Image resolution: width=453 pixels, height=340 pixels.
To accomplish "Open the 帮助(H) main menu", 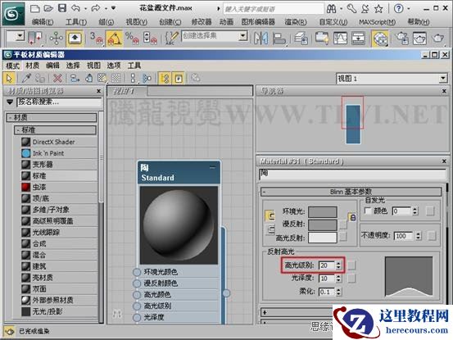I will pos(419,21).
